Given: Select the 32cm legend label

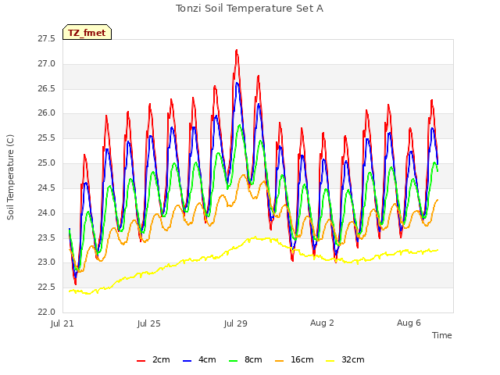Looking at the screenshot, I should (353, 359).
